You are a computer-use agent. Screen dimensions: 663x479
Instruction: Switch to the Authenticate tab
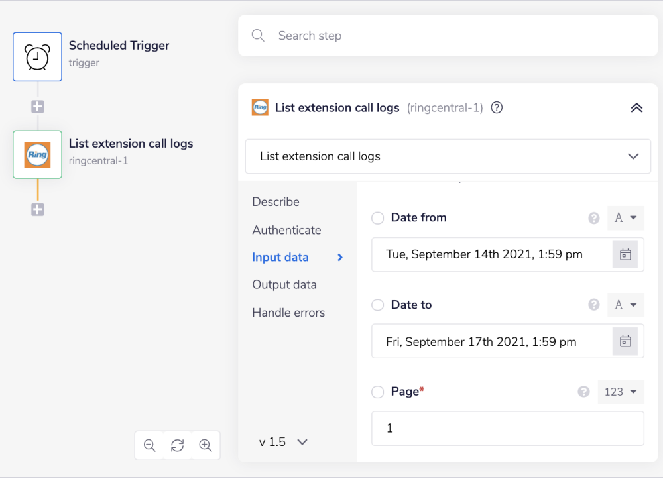(286, 230)
